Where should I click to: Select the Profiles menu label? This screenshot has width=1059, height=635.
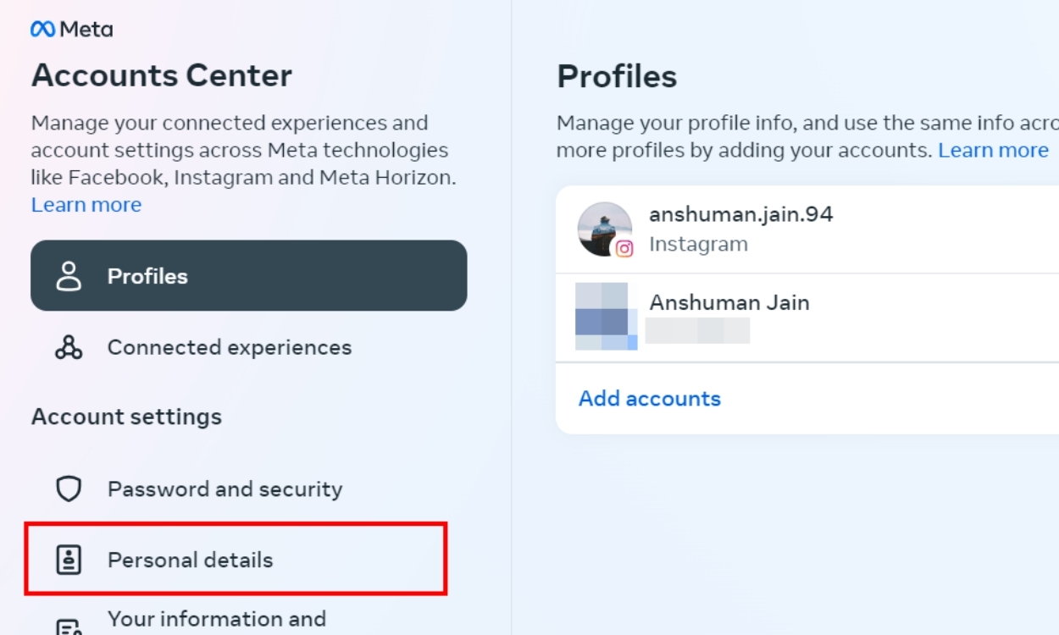click(147, 276)
